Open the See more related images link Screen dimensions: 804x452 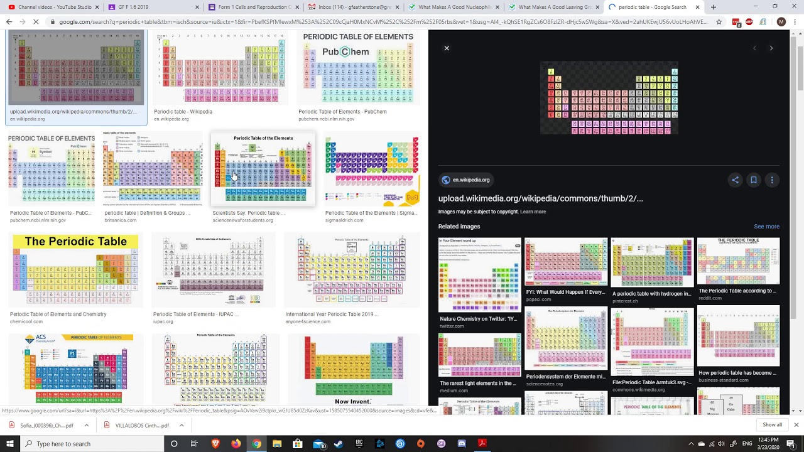pyautogui.click(x=766, y=227)
